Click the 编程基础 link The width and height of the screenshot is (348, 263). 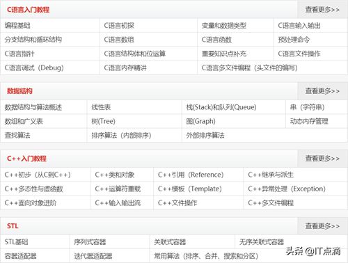pos(17,26)
